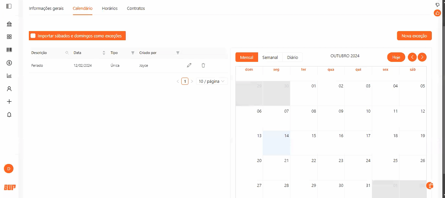Image resolution: width=445 pixels, height=198 pixels.
Task: Open the 10 / página dropdown
Action: click(x=212, y=81)
